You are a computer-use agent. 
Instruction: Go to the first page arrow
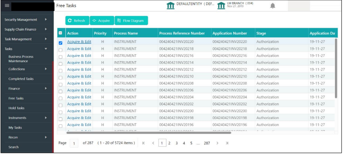[144, 143]
